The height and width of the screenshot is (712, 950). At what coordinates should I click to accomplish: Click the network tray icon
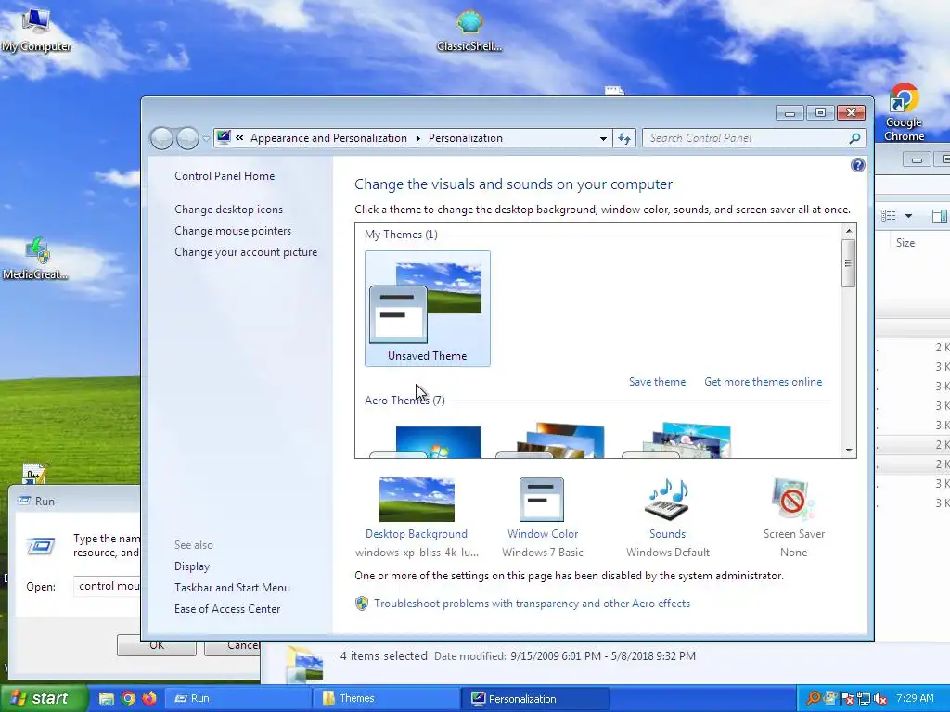[x=864, y=699]
